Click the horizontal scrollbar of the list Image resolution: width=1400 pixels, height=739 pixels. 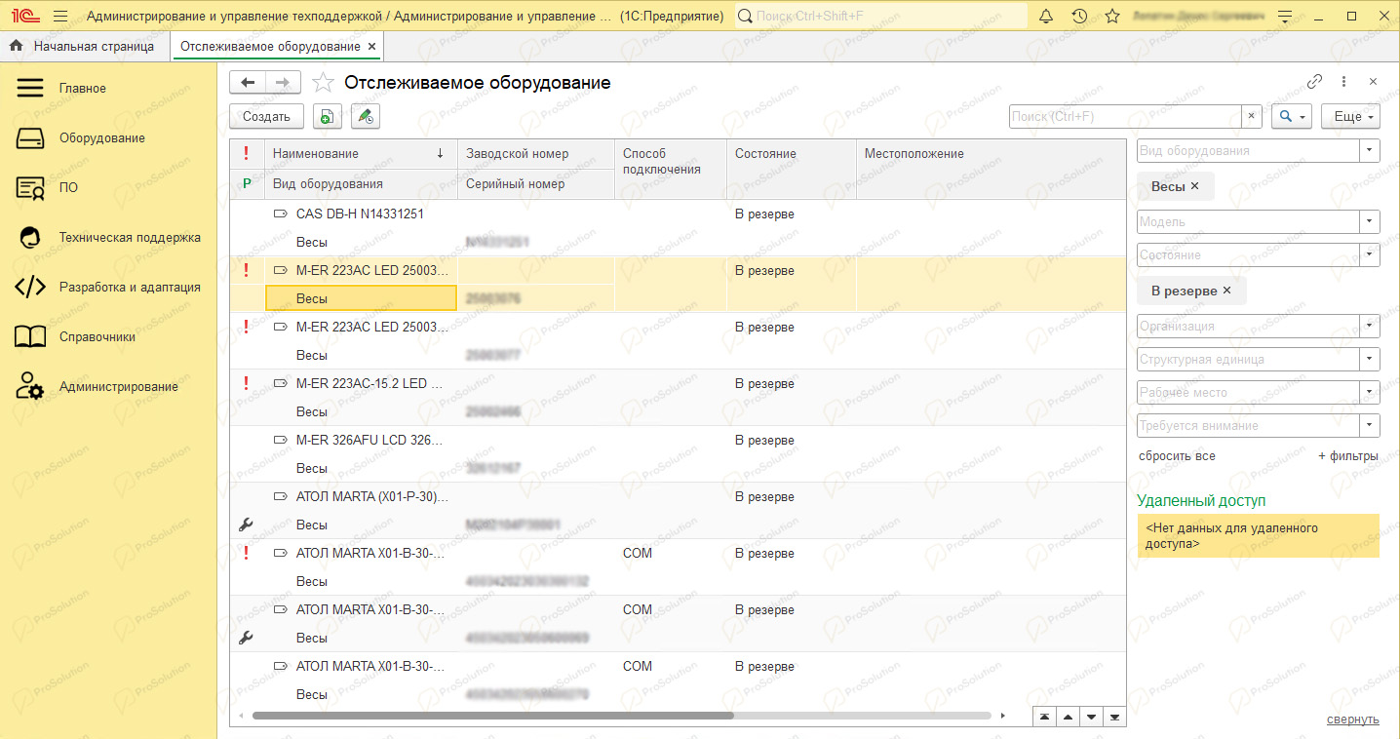492,715
